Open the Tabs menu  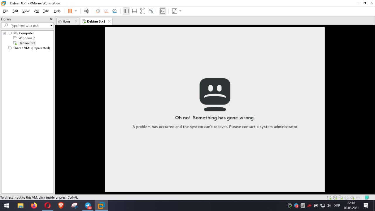click(x=46, y=11)
